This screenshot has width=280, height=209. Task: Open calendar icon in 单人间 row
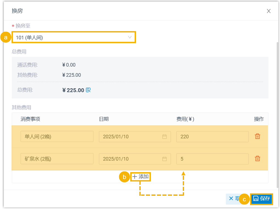(164, 137)
